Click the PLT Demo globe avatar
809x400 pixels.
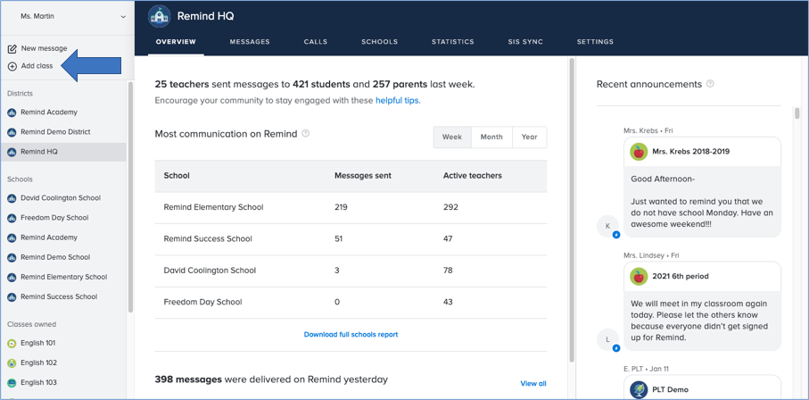click(638, 389)
